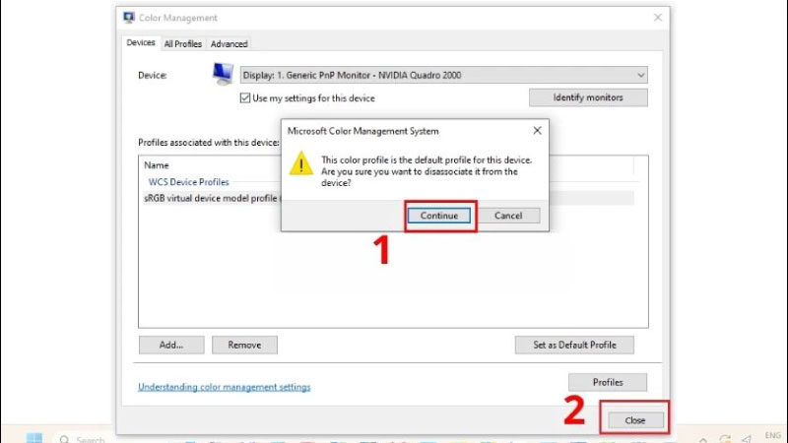This screenshot has height=443, width=788.
Task: Click the Close button at bottom right
Action: coord(634,420)
